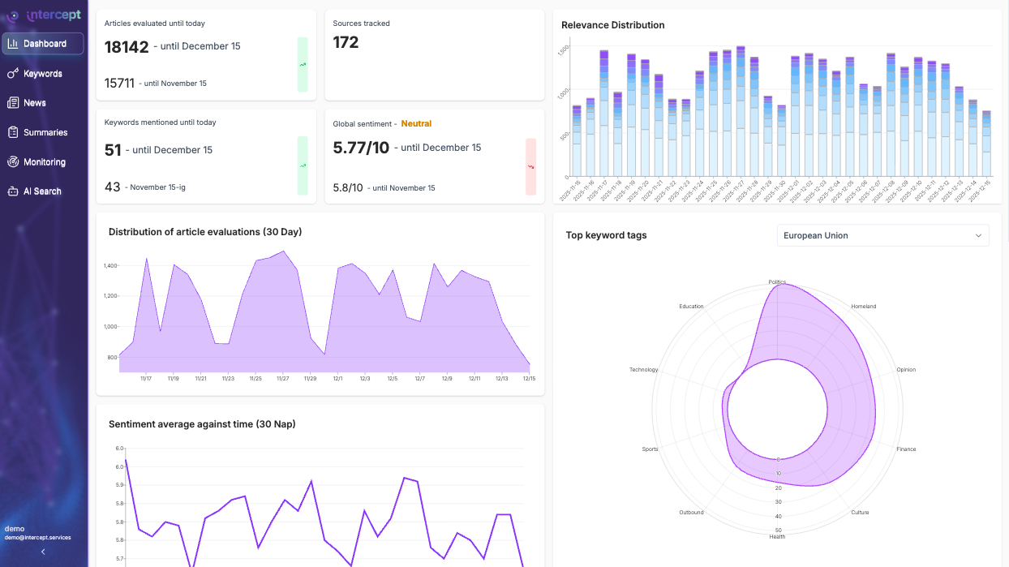Click the AI Search robot icon
The width and height of the screenshot is (1009, 567).
(13, 191)
